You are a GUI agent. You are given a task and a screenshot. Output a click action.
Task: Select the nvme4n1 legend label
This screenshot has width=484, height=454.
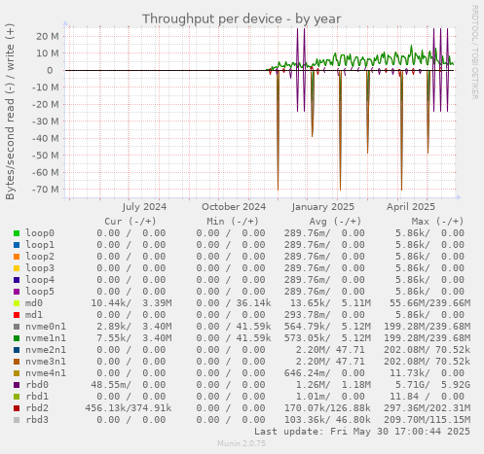(46, 373)
